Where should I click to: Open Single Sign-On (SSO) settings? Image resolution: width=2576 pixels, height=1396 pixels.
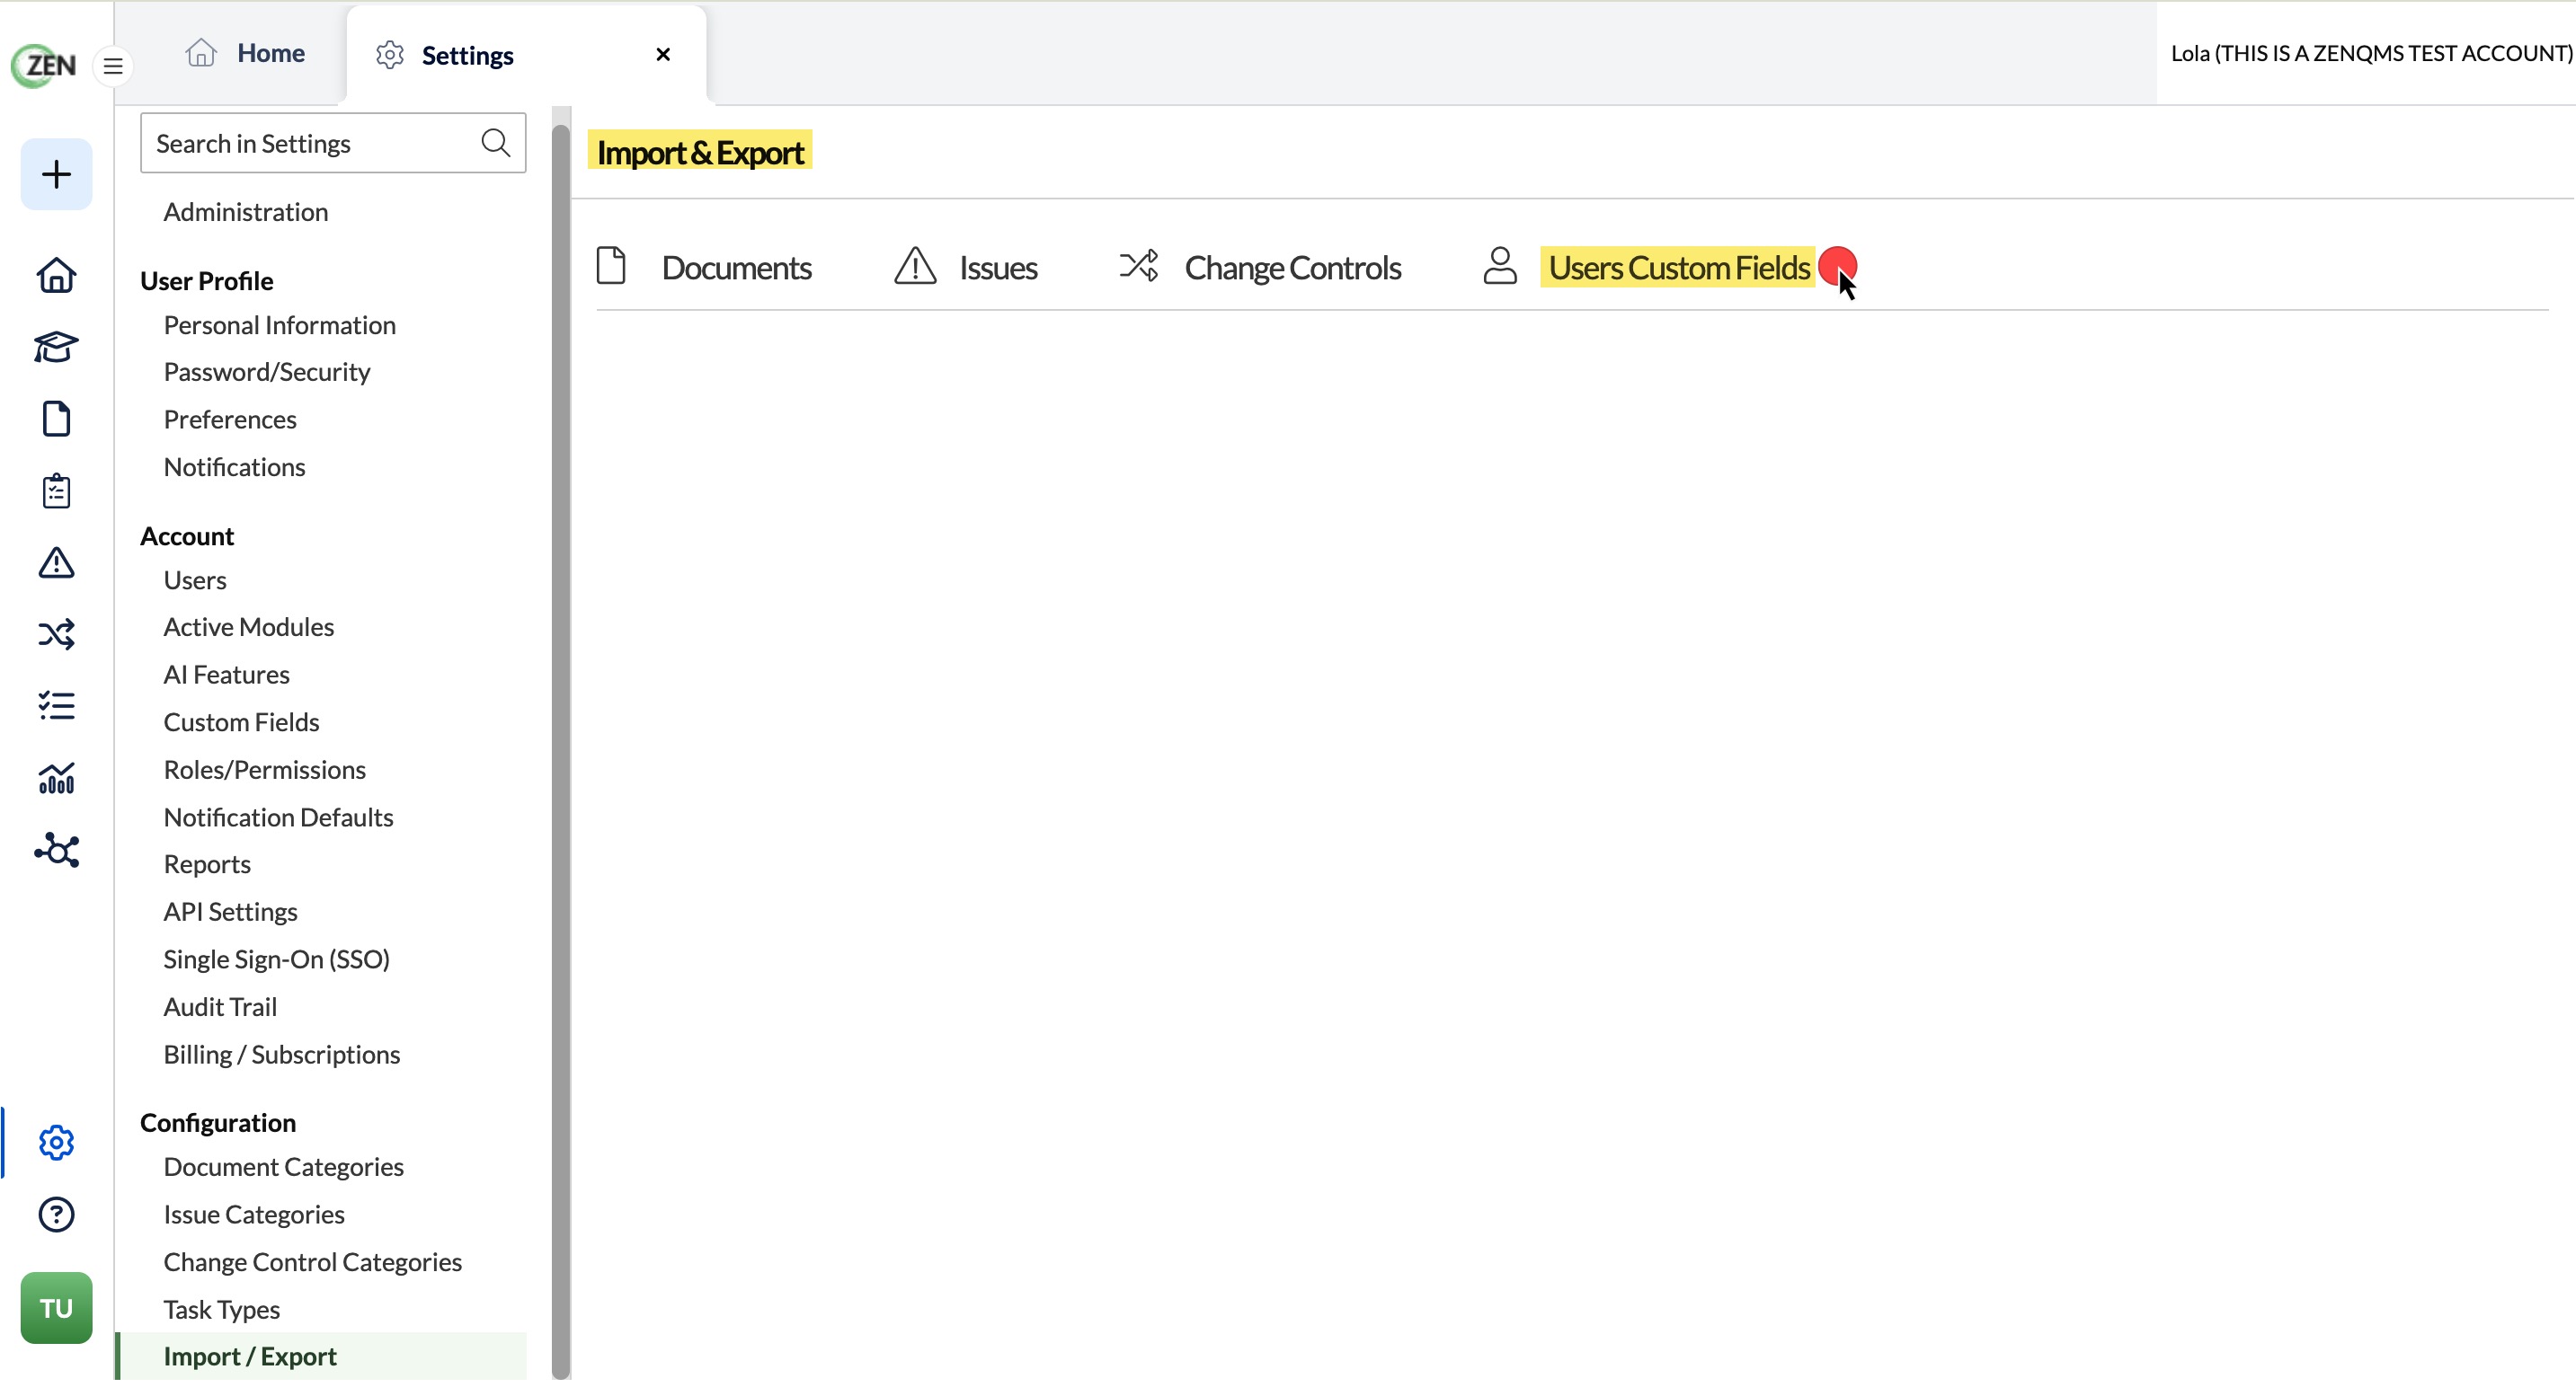tap(277, 960)
